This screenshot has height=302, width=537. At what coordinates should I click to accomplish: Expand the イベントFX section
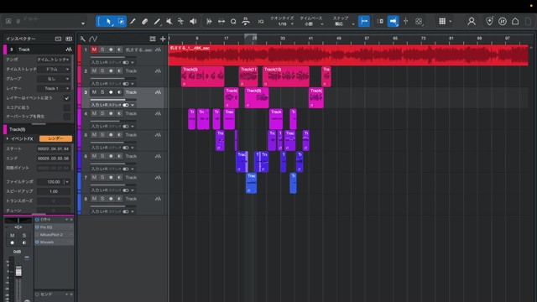(x=8, y=138)
